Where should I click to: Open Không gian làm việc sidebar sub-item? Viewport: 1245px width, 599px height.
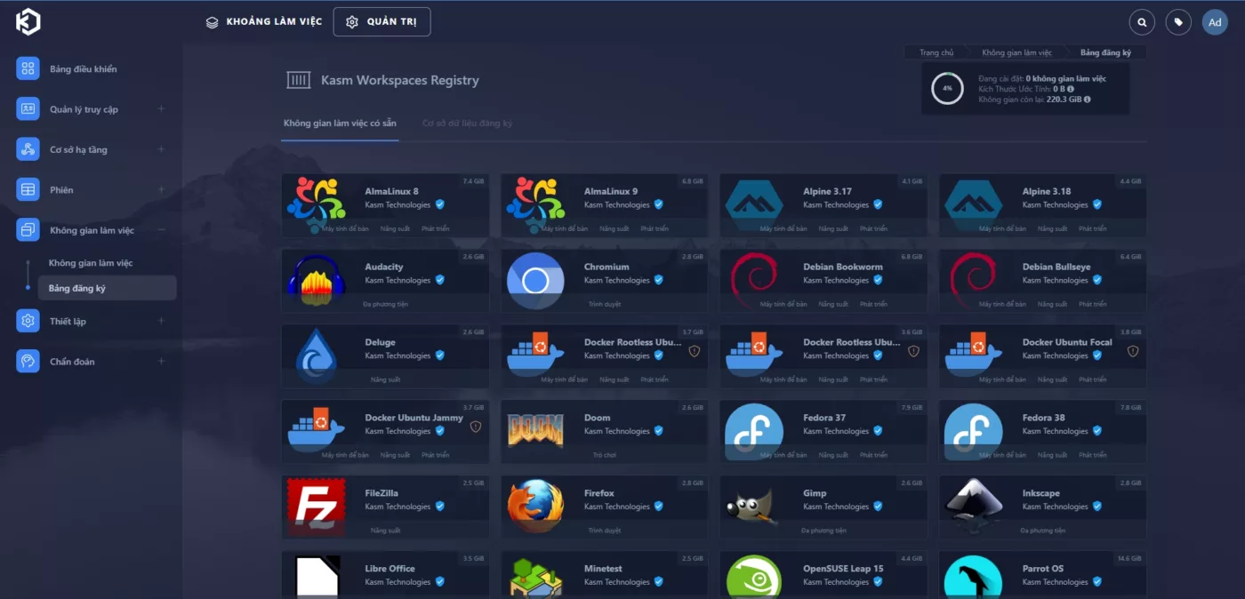click(x=91, y=263)
